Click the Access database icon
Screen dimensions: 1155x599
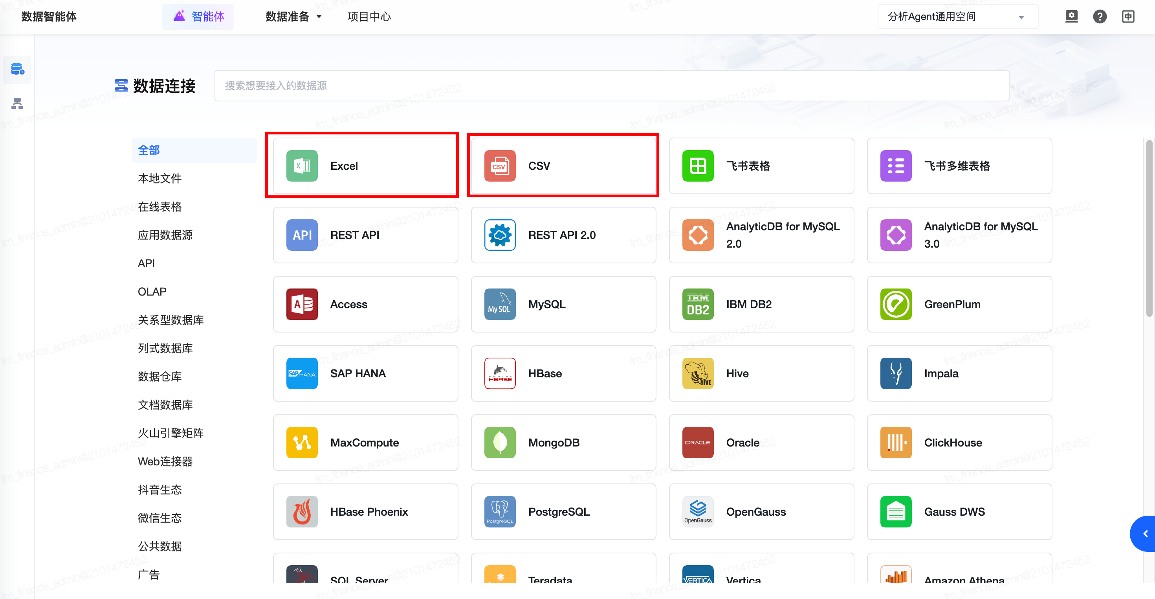pos(302,304)
